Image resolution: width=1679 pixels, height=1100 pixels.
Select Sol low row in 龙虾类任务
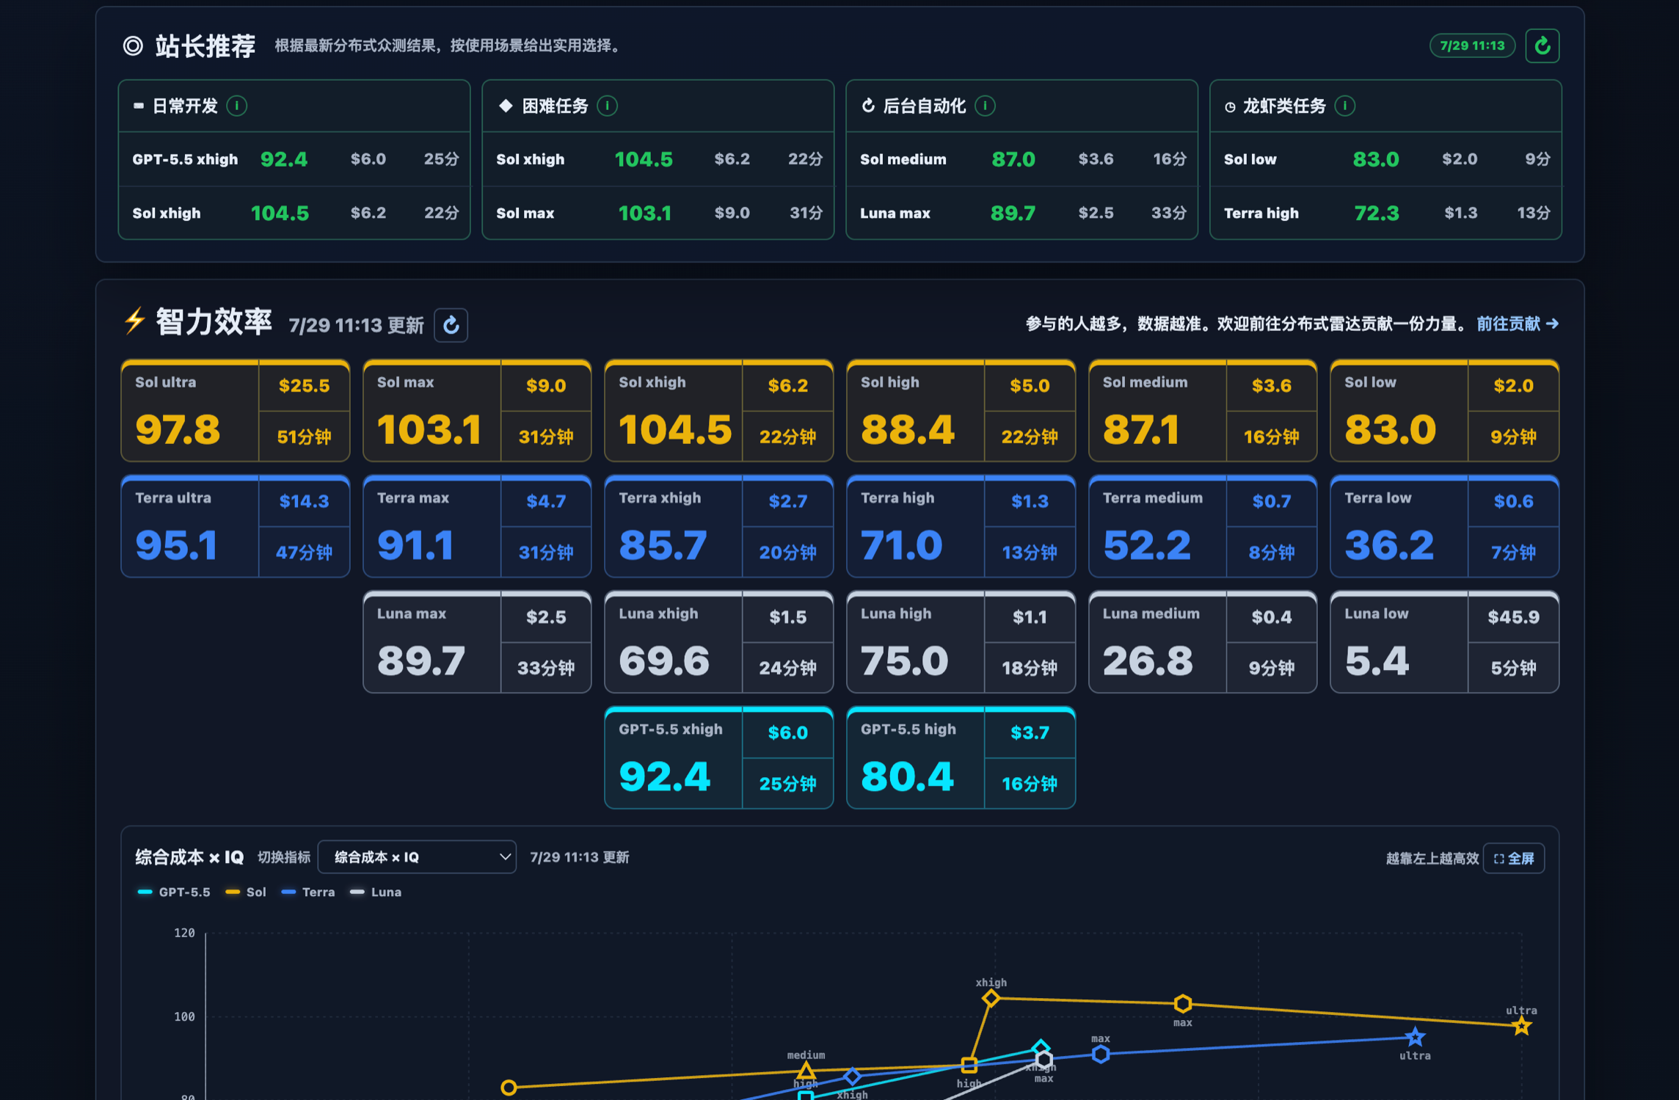click(x=1386, y=159)
